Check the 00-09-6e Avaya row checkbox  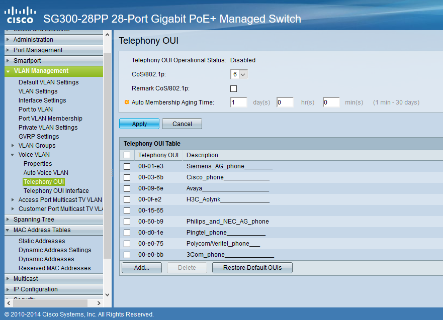coord(127,188)
